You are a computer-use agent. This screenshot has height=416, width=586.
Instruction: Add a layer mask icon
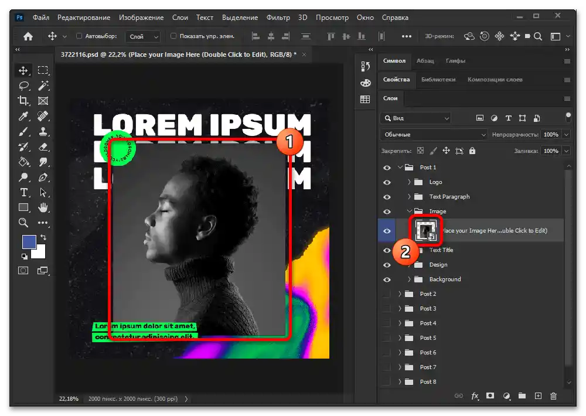490,396
